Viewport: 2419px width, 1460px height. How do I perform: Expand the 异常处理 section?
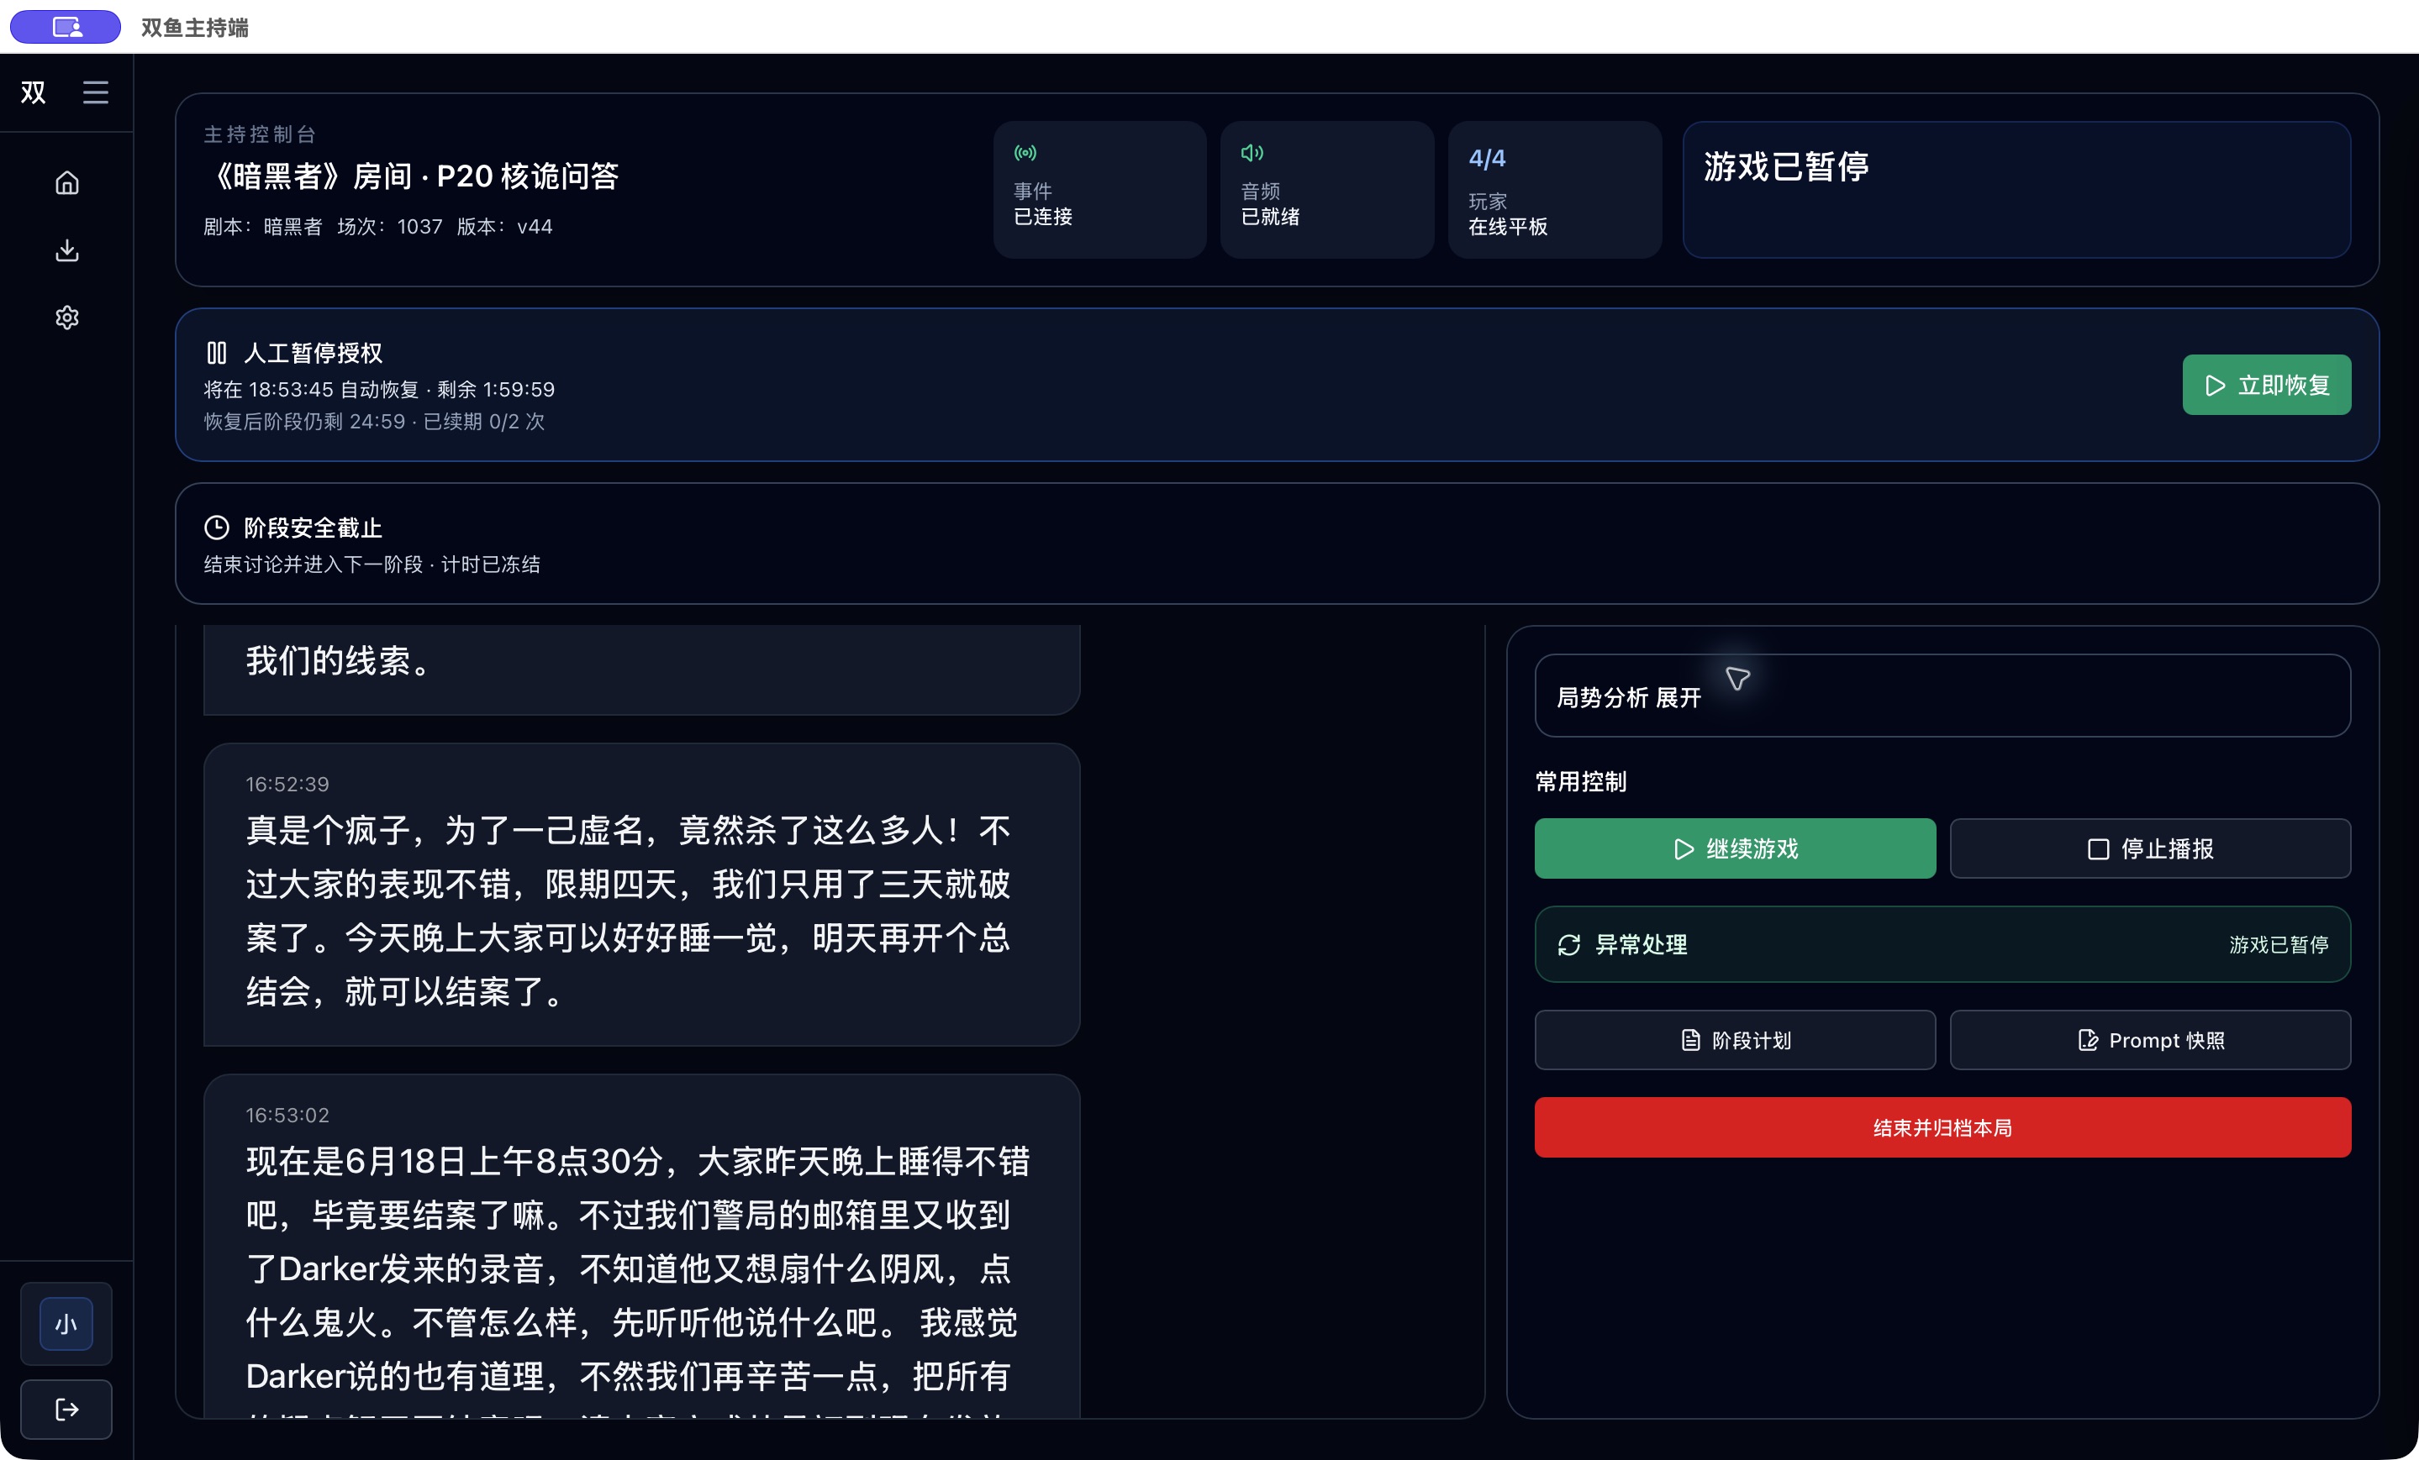pyautogui.click(x=1942, y=944)
